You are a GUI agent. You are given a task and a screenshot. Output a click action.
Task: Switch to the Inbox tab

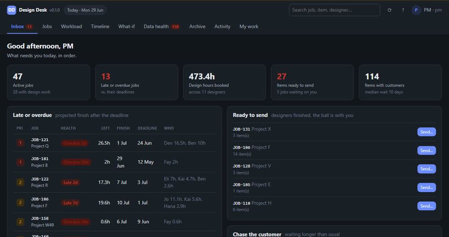(22, 26)
